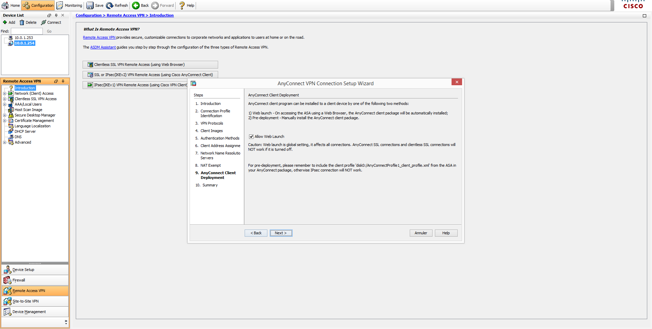Open the Device Management section
This screenshot has height=329, width=652.
(35, 312)
